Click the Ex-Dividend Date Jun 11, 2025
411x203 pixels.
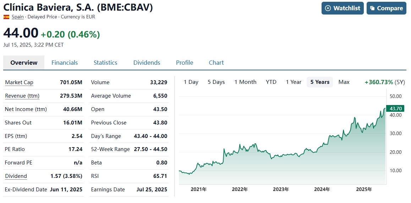point(66,190)
